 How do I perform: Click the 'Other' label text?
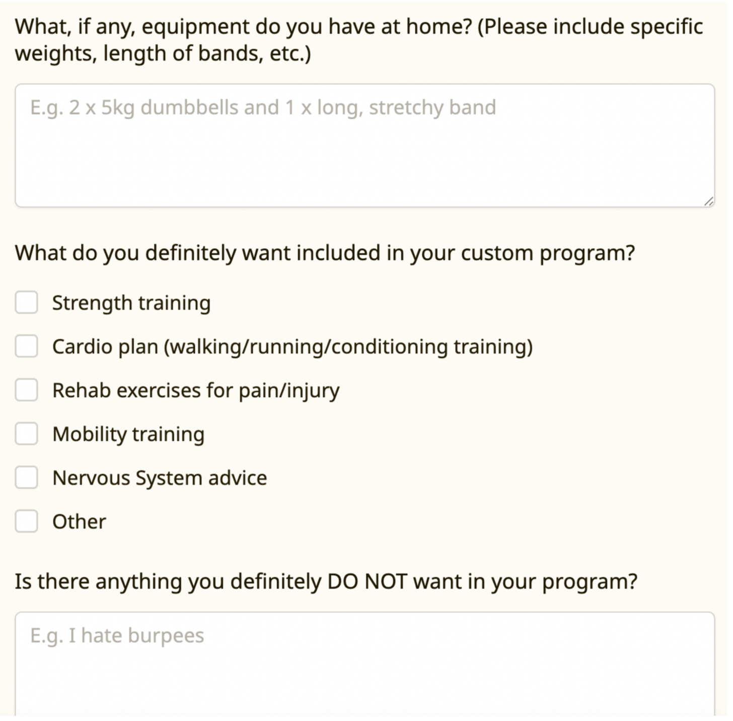[x=79, y=522]
